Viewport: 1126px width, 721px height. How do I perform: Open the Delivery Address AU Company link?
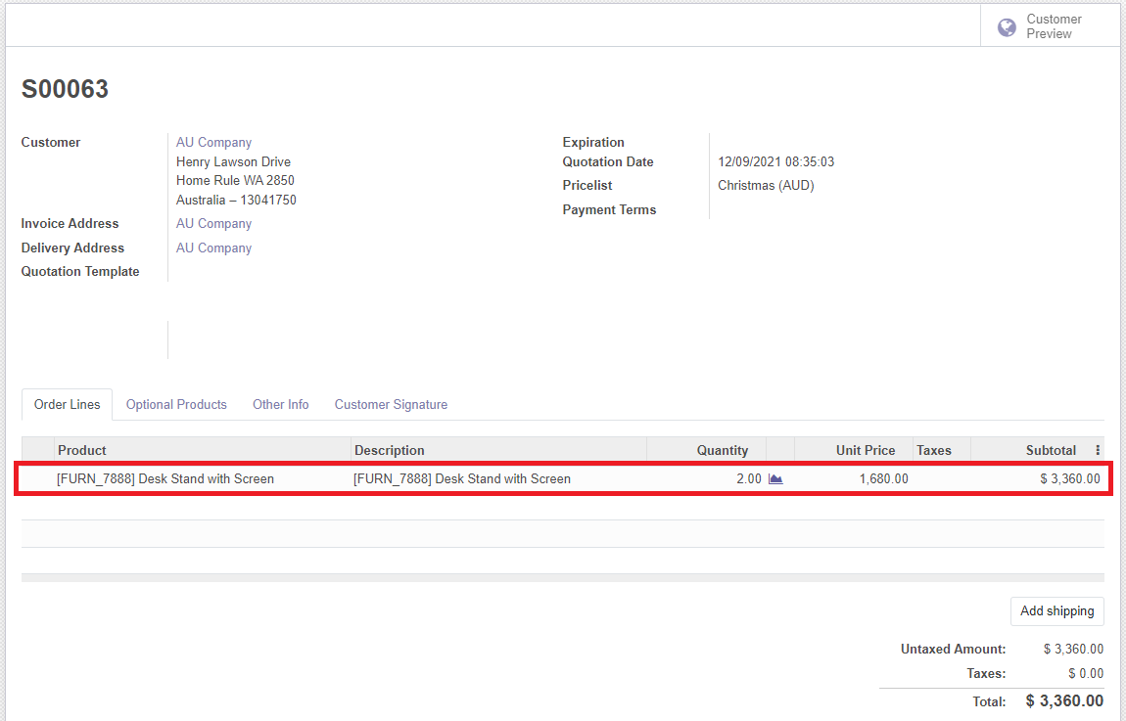click(213, 248)
